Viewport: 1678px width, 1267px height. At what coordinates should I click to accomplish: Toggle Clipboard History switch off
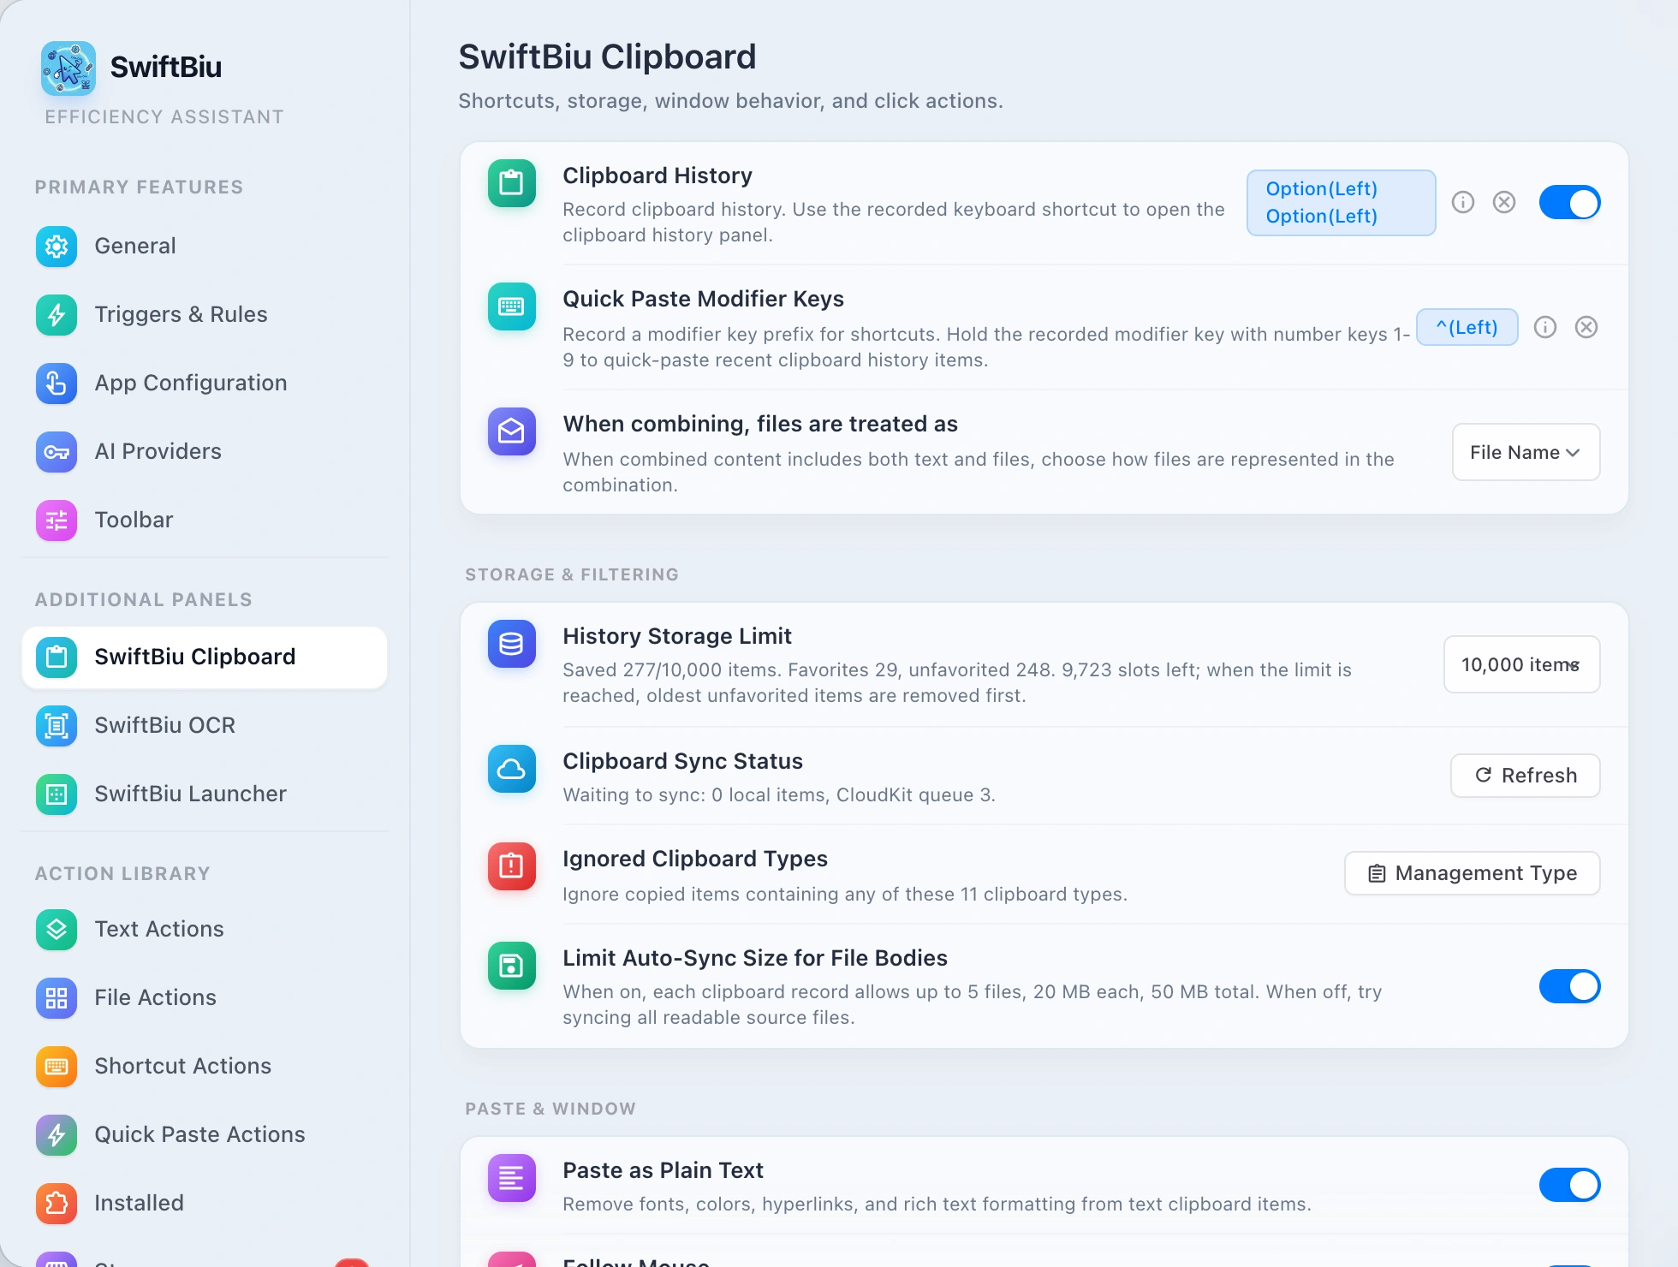coord(1570,203)
